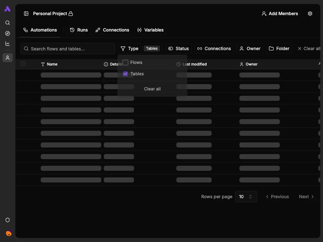Go to the Previous page
The width and height of the screenshot is (323, 242).
pos(277,197)
